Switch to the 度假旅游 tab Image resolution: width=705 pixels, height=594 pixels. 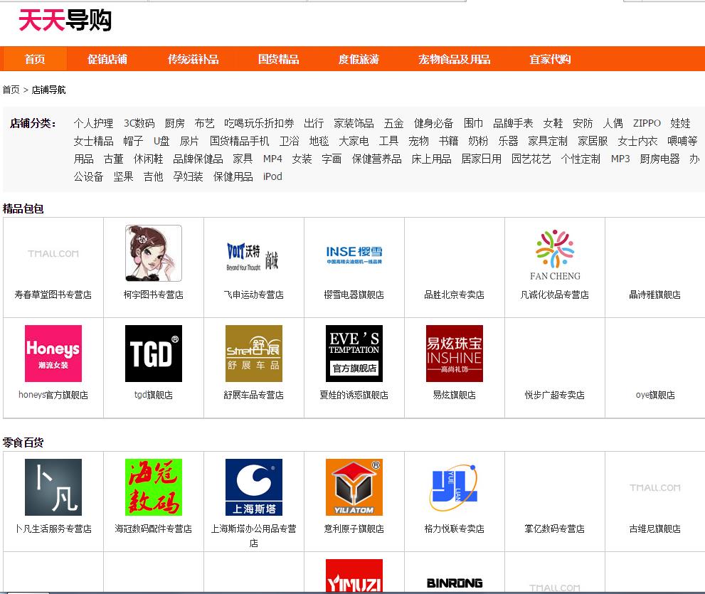(x=359, y=59)
